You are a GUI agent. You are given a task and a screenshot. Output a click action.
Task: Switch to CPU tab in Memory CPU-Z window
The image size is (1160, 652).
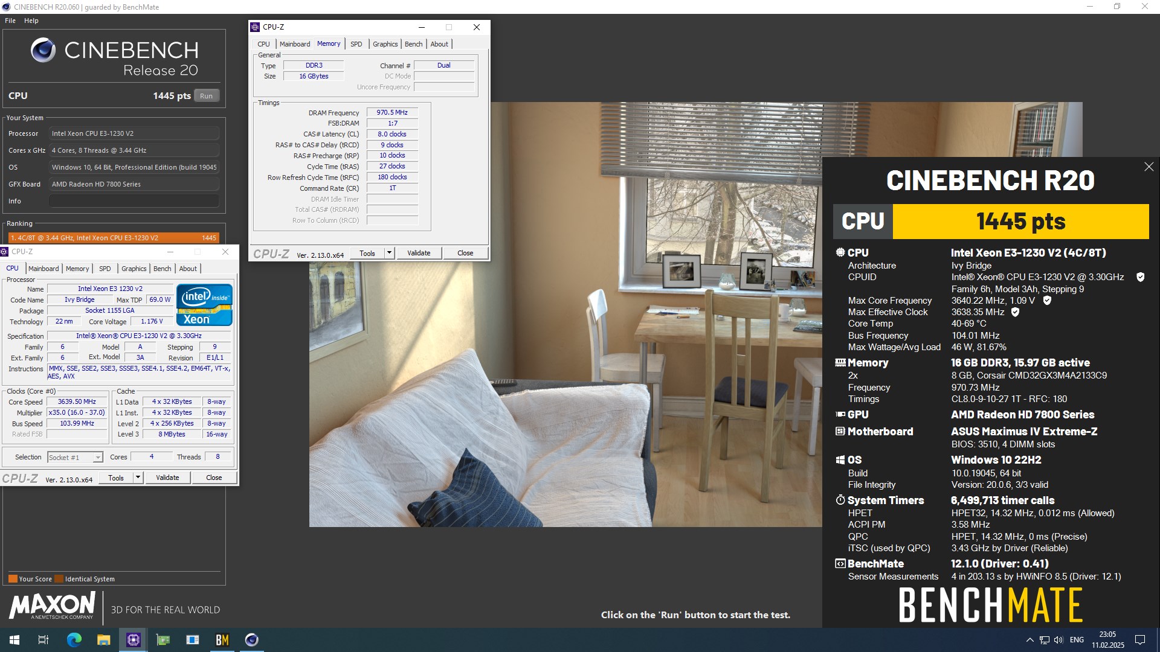pos(264,44)
